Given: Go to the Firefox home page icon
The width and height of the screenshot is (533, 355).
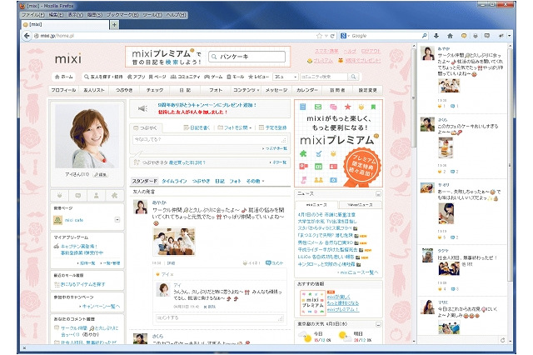Looking at the screenshot, I should [x=450, y=35].
